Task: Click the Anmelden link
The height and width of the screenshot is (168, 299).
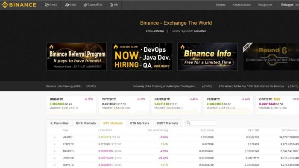Action: [200, 31]
